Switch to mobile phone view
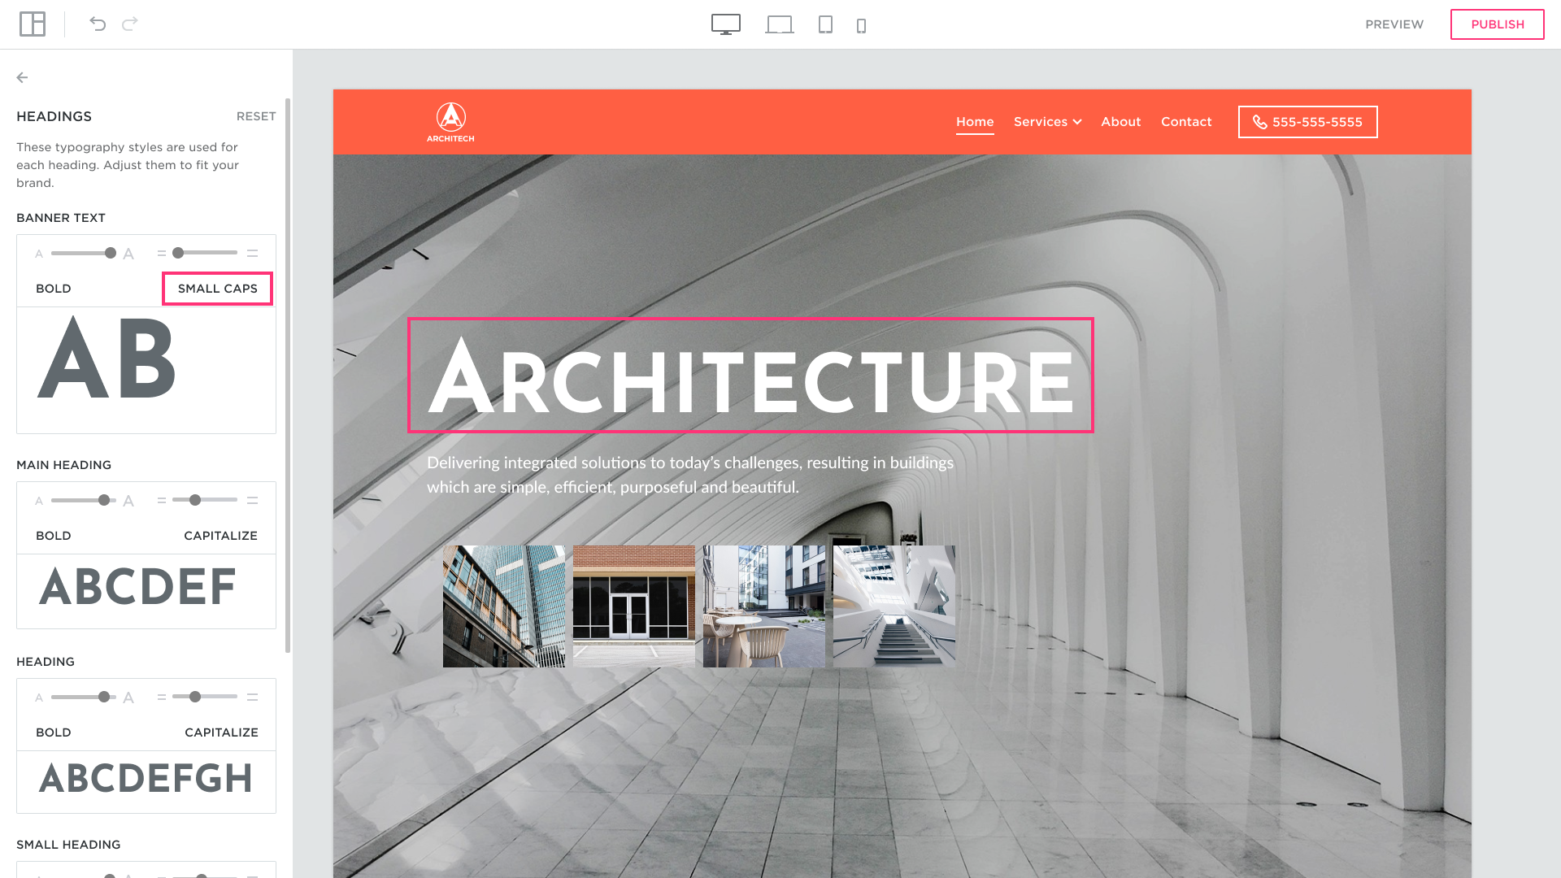 [861, 26]
